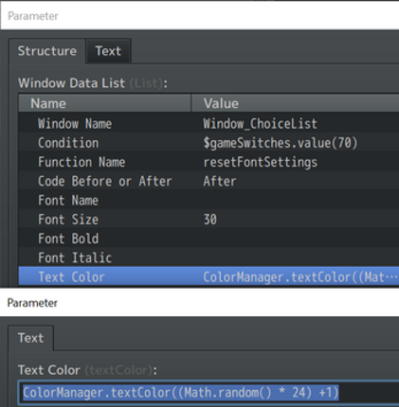Select the Font Italic row
The image size is (399, 407).
209,257
